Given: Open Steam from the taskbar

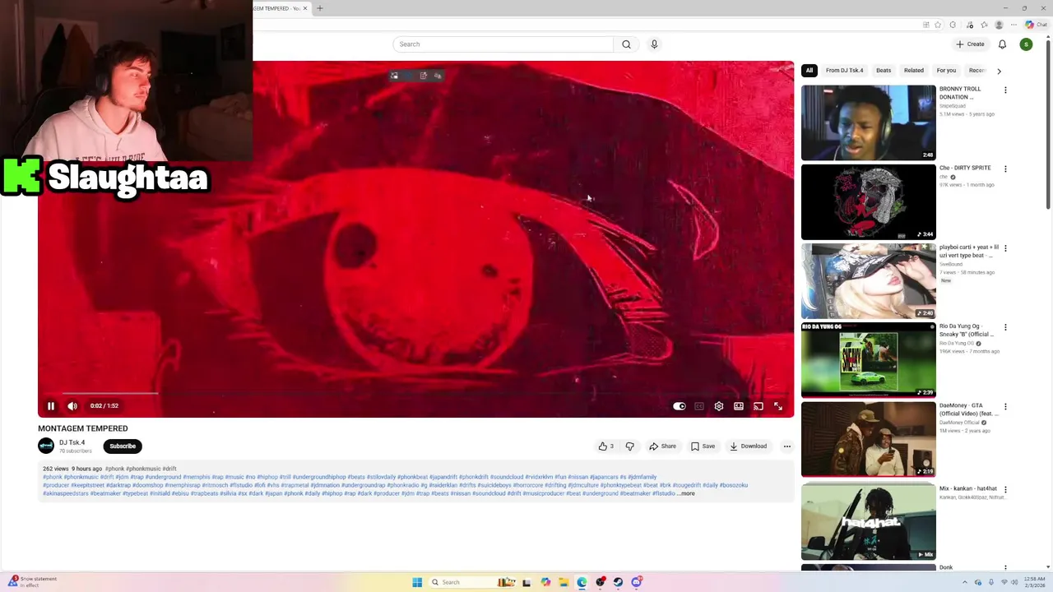Looking at the screenshot, I should coord(618,582).
